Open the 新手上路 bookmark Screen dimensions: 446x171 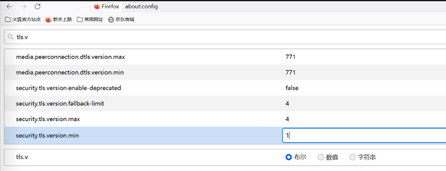[x=59, y=19]
